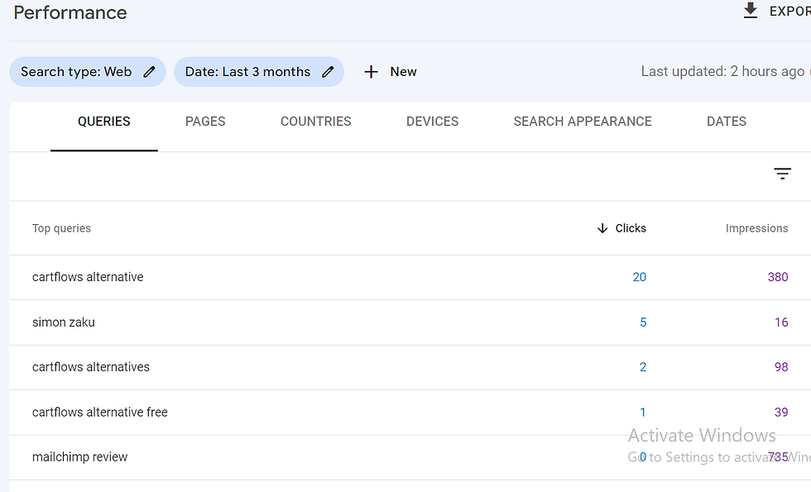Open the SEARCH APPEARANCE tab
The height and width of the screenshot is (492, 811).
[582, 121]
